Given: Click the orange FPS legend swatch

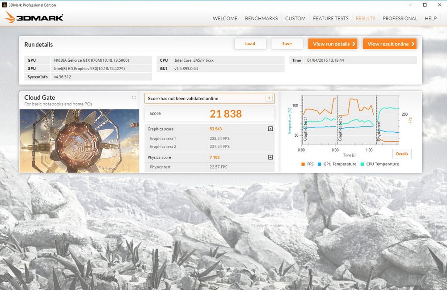Looking at the screenshot, I should [303, 164].
